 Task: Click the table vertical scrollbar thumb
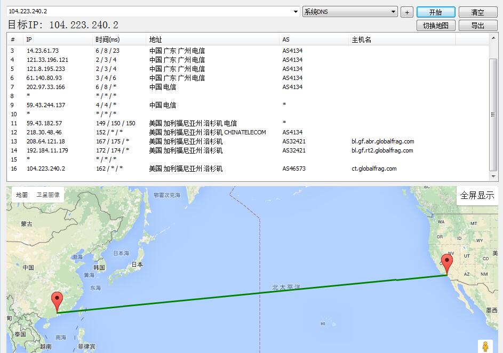pos(493,115)
